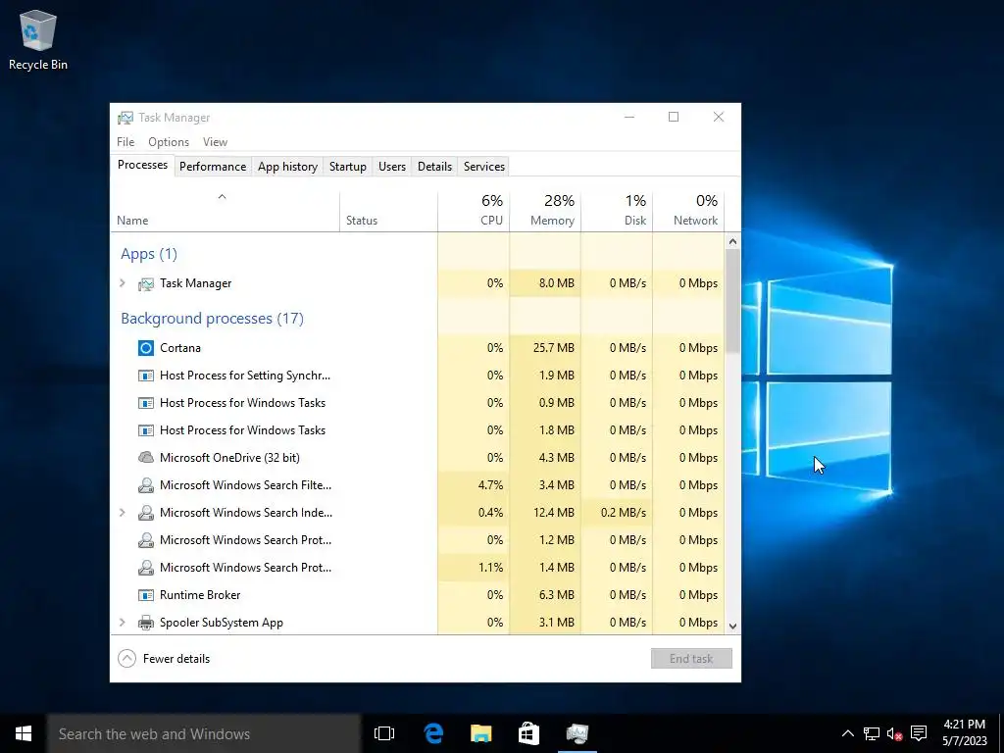Maximize the Task Manager window
The height and width of the screenshot is (753, 1004).
click(x=674, y=117)
